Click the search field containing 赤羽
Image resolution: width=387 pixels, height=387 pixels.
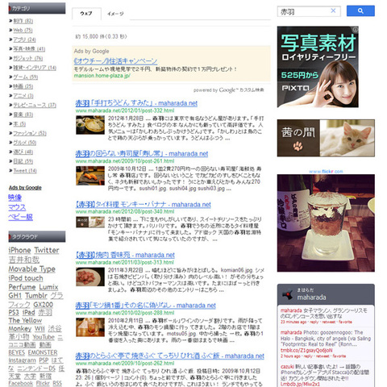pos(309,11)
